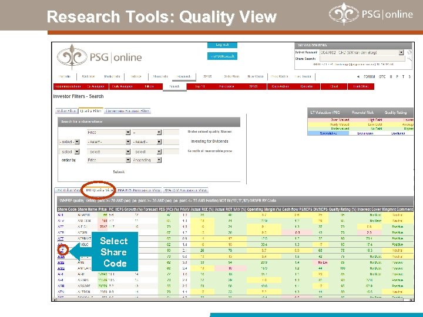Click Growth at reasonable price preset link
Viewport: 423px width, 317px height.
pos(210,151)
